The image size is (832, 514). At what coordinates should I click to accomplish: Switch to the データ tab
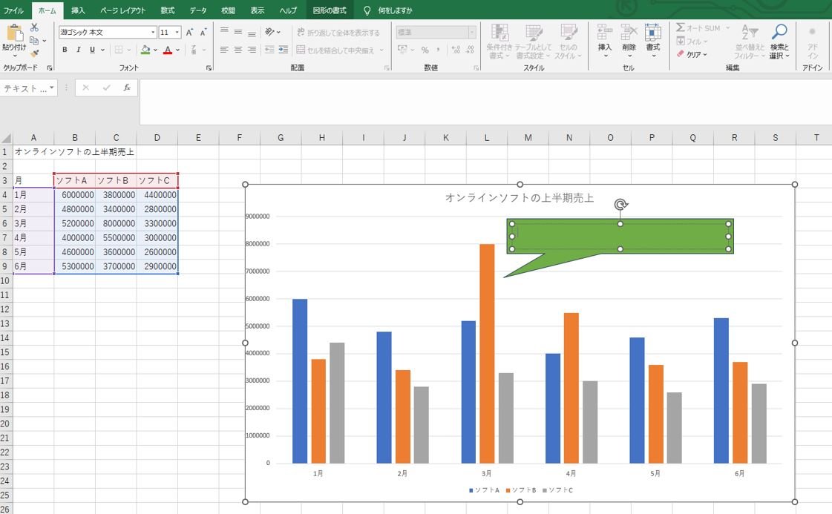[x=198, y=10]
